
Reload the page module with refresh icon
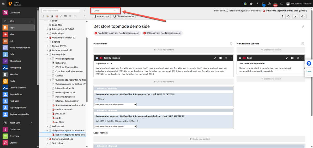pos(288,16)
